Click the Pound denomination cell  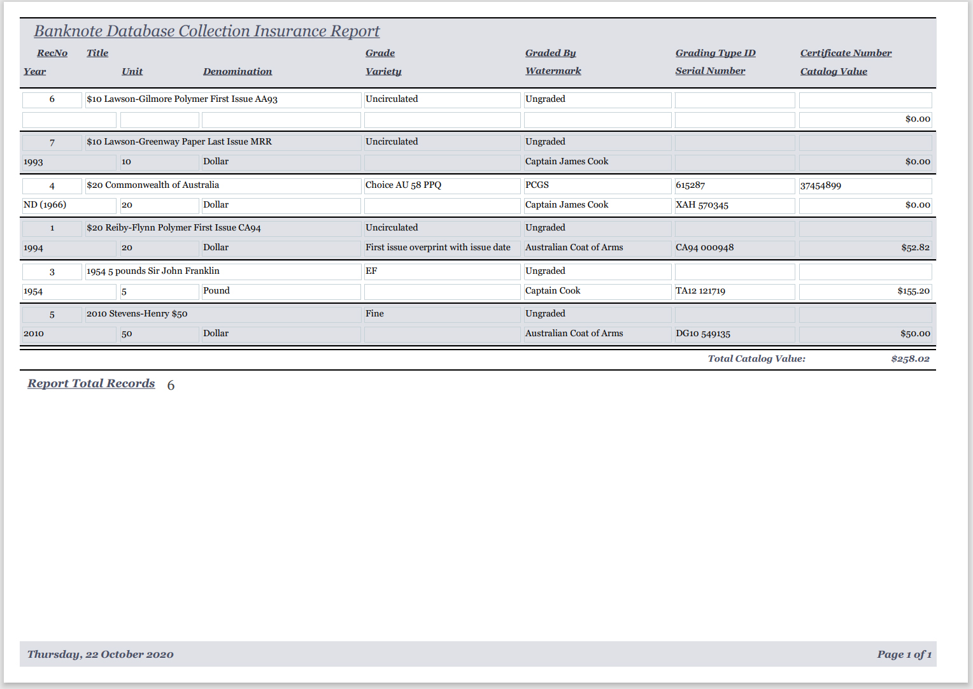click(x=281, y=291)
